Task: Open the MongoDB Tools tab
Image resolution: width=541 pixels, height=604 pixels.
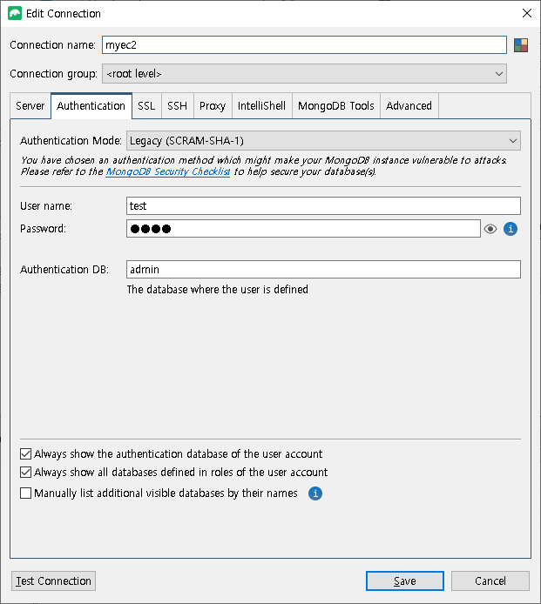Action: 336,106
